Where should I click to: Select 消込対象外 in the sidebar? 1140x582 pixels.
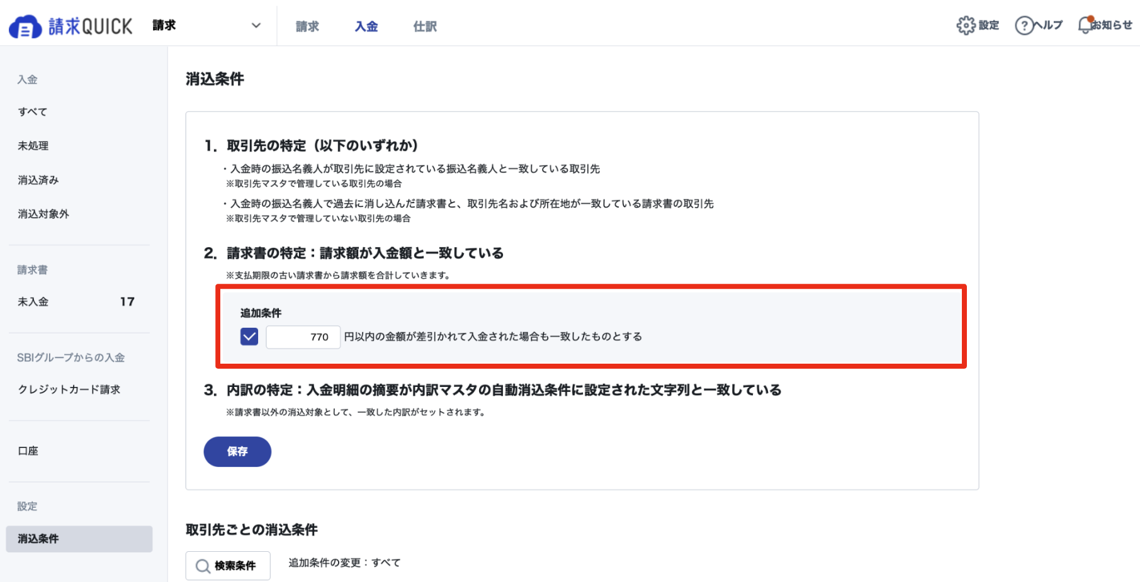pos(43,214)
